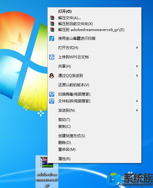Click the WPS cloud document cube icon
The image size is (153, 188).
(x=52, y=57)
